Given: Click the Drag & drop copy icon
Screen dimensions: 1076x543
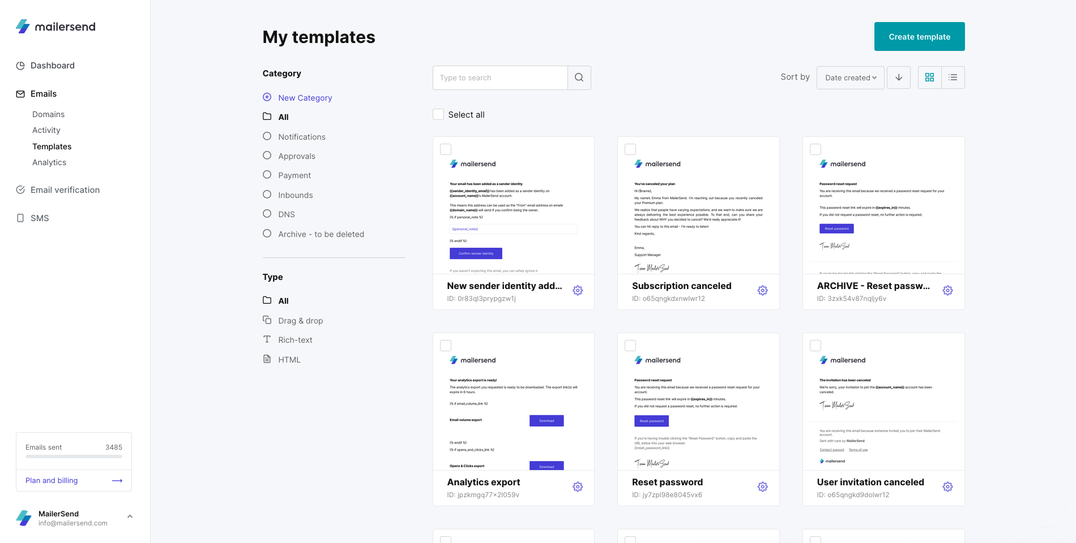Looking at the screenshot, I should click(267, 320).
